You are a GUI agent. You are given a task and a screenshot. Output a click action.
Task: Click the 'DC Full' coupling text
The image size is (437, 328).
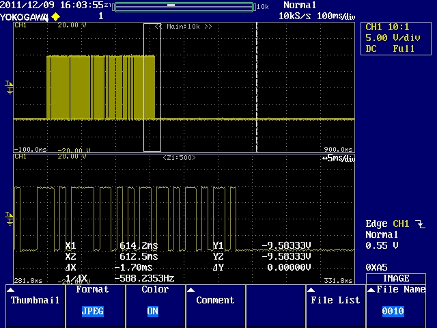390,49
